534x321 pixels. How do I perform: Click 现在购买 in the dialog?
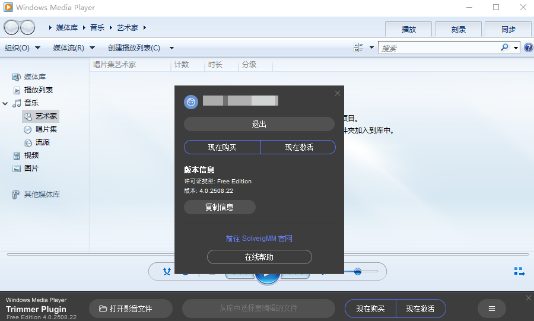click(223, 147)
